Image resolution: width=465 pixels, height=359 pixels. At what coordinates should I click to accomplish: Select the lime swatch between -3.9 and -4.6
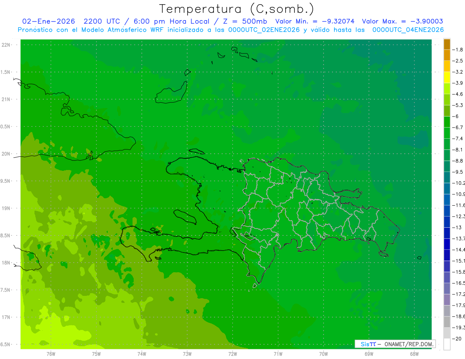(447, 89)
